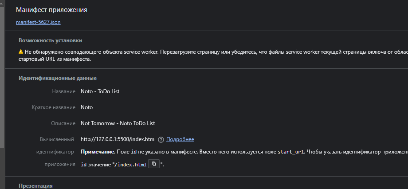
Task: Select the Идентификационные данные section header
Action: click(58, 78)
